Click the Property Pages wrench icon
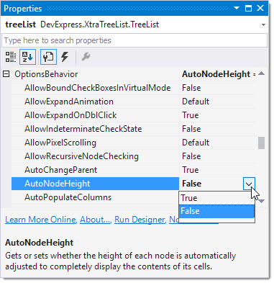This screenshot has height=283, width=274. pos(86,57)
